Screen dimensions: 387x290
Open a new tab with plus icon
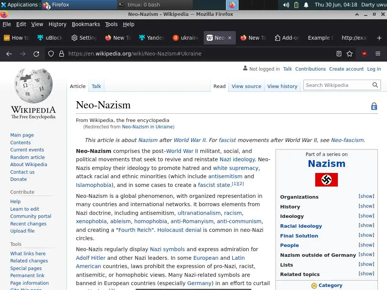379,38
